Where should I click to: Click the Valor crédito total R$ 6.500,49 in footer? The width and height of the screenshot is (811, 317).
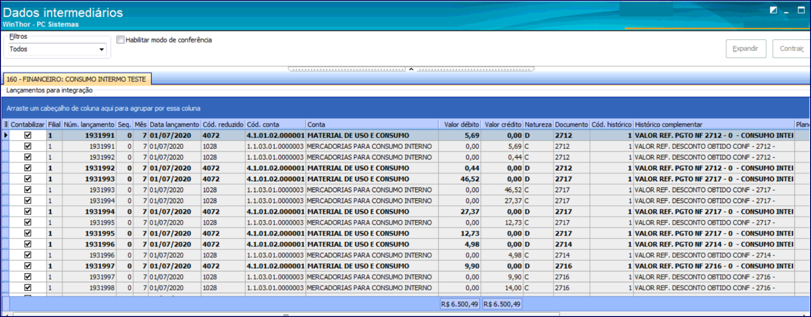(x=502, y=304)
